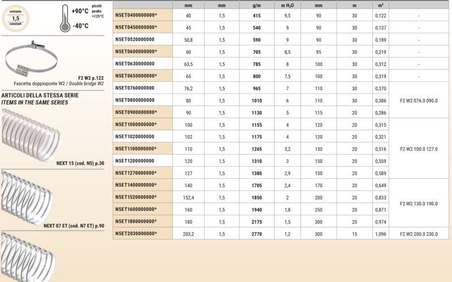Viewport: 452px width, 282px height.
Task: Click the m³ column header
Action: (381, 5)
